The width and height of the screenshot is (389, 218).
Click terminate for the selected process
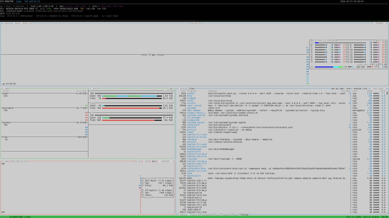pos(207,214)
